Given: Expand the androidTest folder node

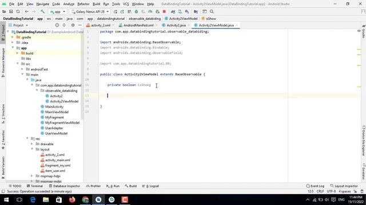Looking at the screenshot, I should click(22, 69).
